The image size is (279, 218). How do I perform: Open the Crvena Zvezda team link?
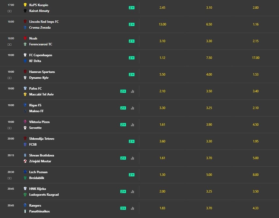click(40, 28)
